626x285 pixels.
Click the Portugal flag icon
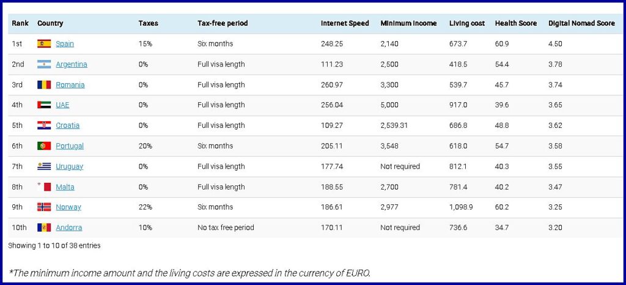[44, 146]
